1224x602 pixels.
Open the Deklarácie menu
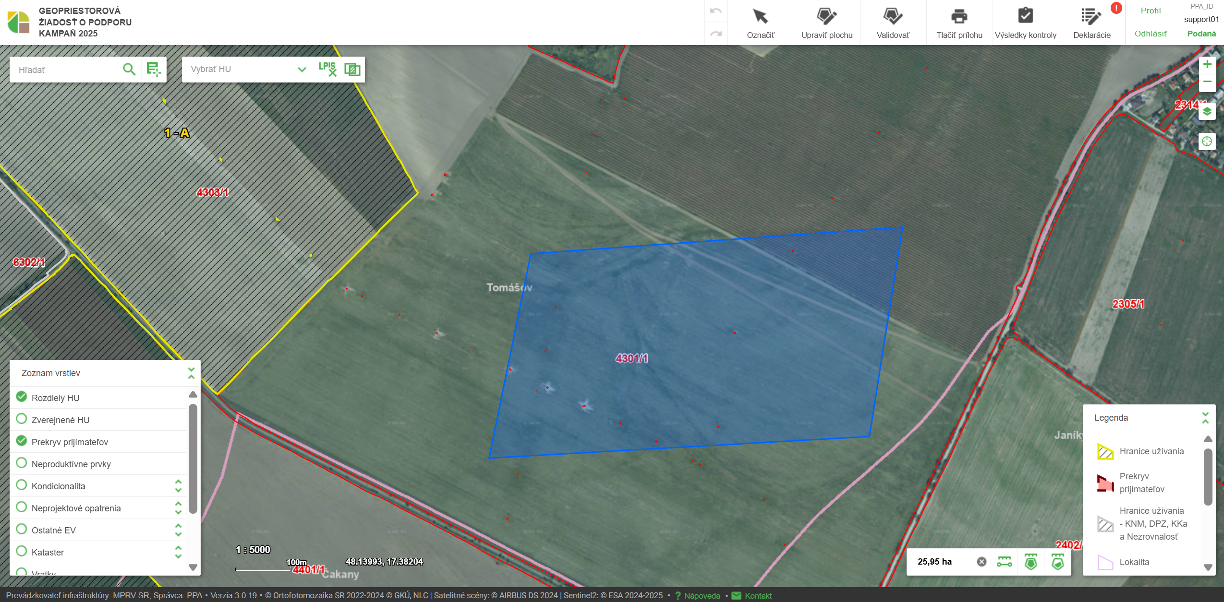(x=1091, y=23)
